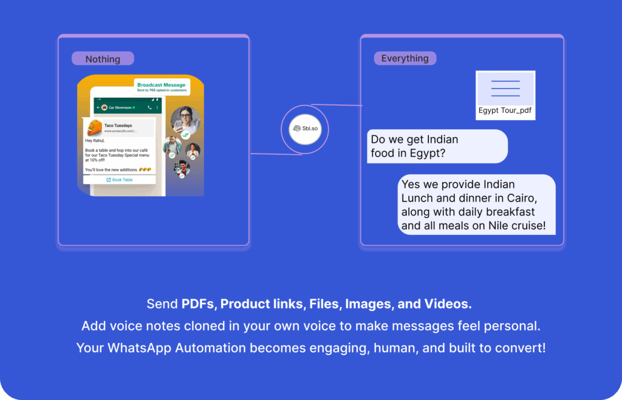
Task: Open the three-dot menu in chat header
Action: pos(157,107)
